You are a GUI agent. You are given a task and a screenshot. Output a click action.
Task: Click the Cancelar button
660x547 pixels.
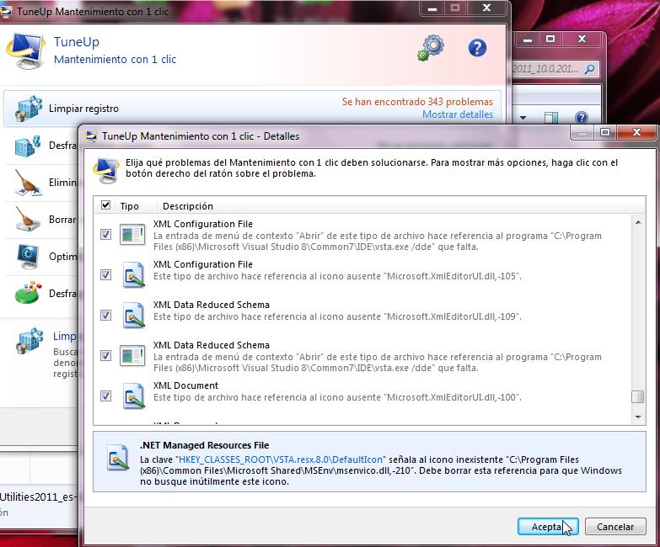(x=615, y=527)
